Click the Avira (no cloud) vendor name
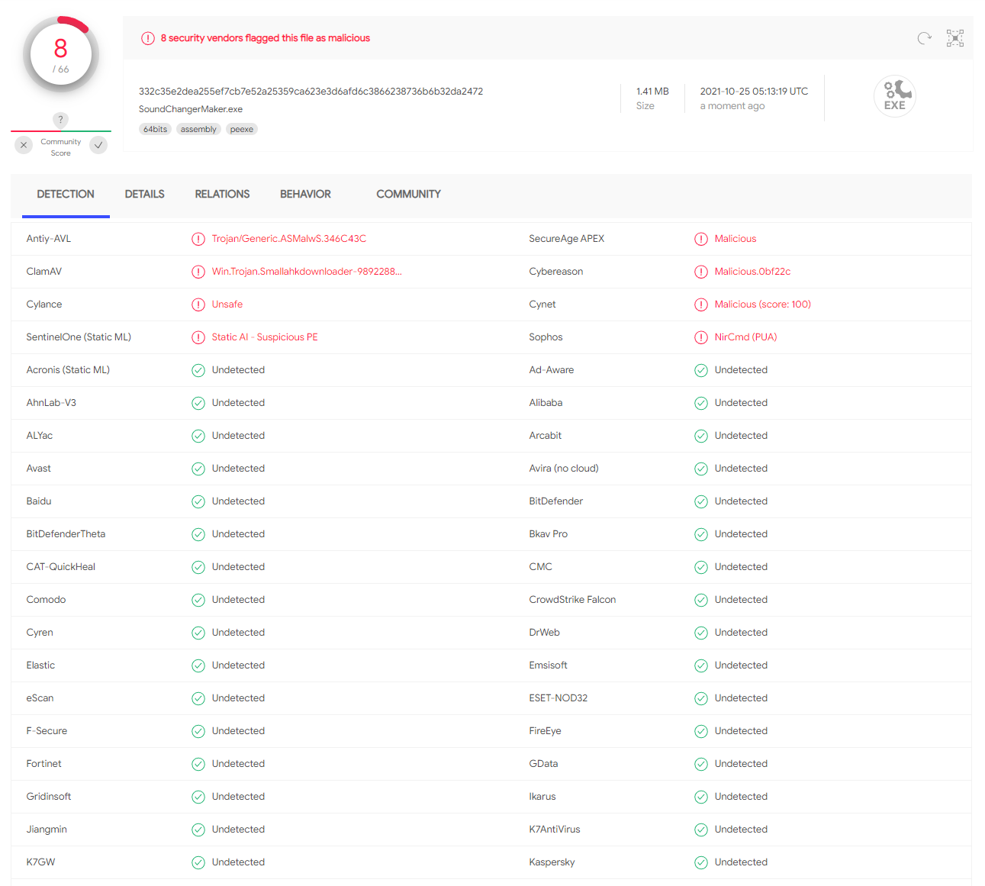Viewport: 985px width, 886px height. 564,469
